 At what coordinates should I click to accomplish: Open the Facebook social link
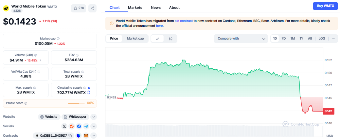click(x=79, y=126)
